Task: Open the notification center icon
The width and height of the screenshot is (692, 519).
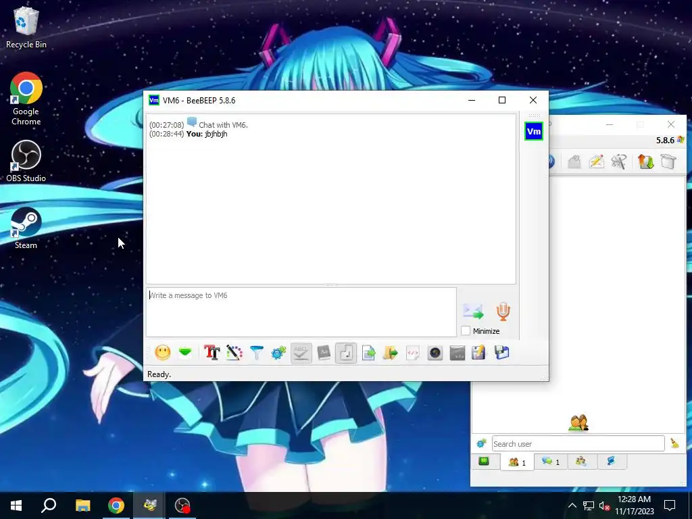Action: pyautogui.click(x=670, y=505)
